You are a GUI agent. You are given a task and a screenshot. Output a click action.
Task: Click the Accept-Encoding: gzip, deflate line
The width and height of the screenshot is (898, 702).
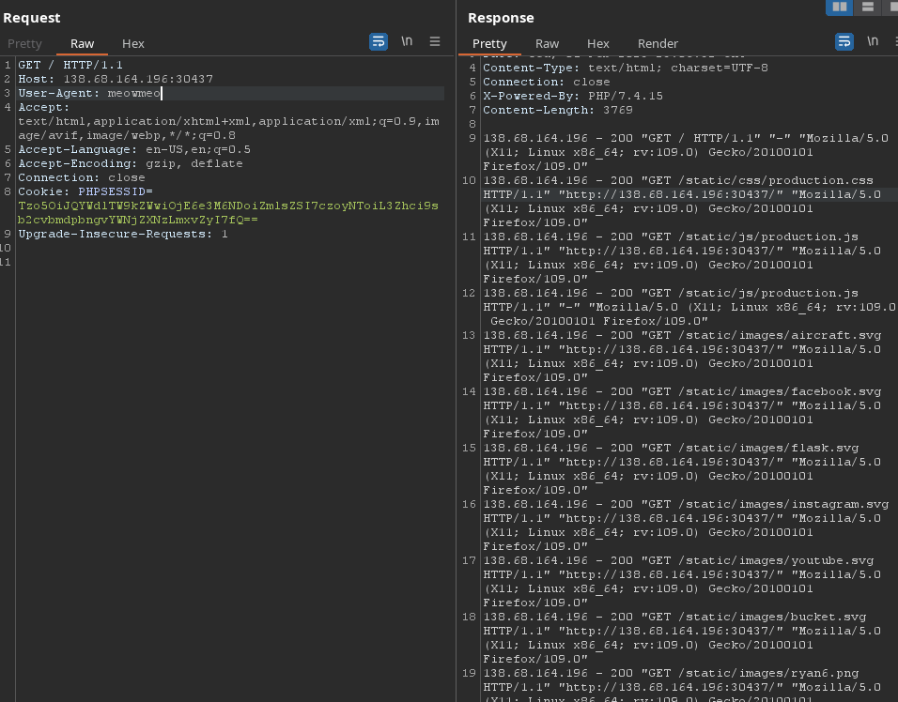pos(131,163)
